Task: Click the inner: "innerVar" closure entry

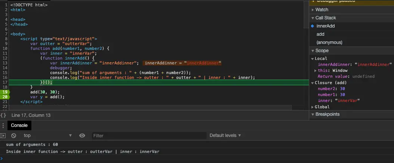Action: point(338,100)
